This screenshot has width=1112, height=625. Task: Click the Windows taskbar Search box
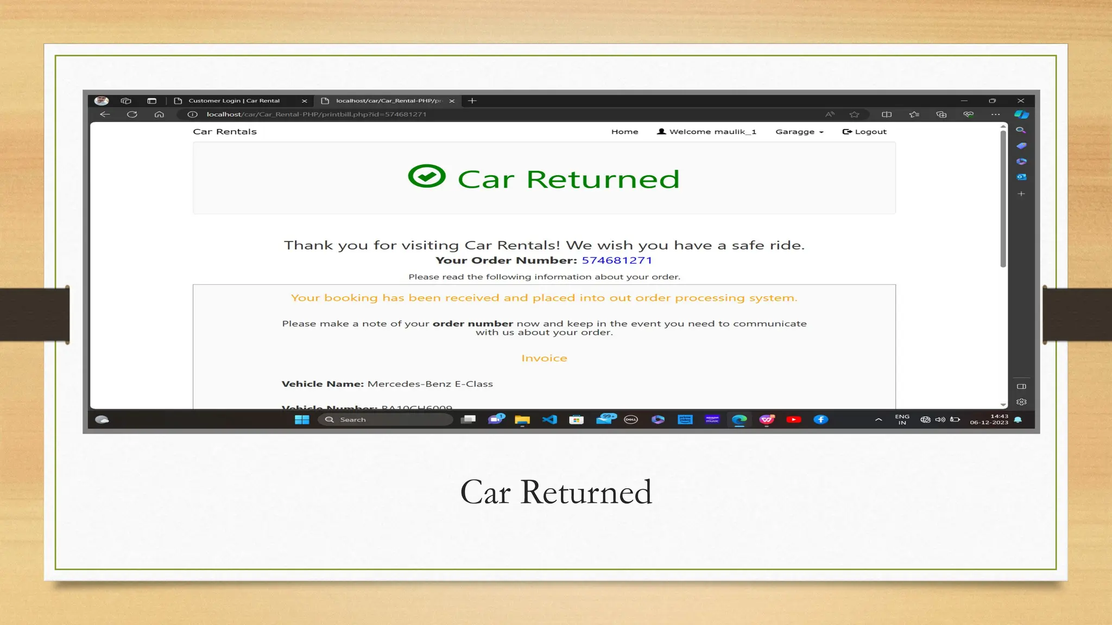386,419
